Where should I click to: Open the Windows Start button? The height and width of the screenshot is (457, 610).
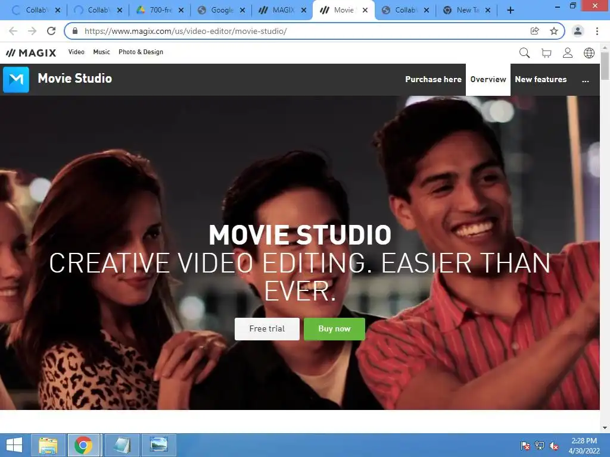(x=14, y=445)
